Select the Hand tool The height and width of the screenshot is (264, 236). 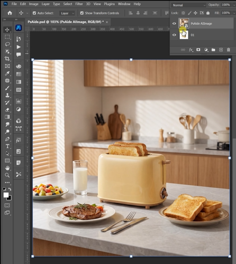click(x=7, y=168)
